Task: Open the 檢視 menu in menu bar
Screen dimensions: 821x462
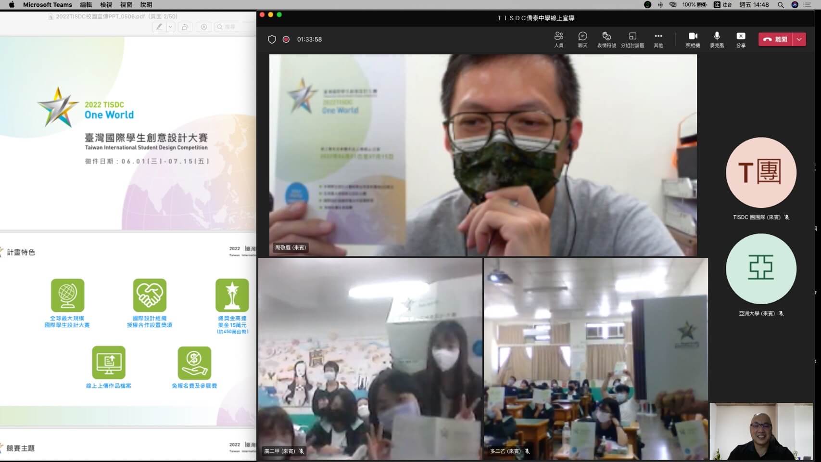Action: point(106,5)
